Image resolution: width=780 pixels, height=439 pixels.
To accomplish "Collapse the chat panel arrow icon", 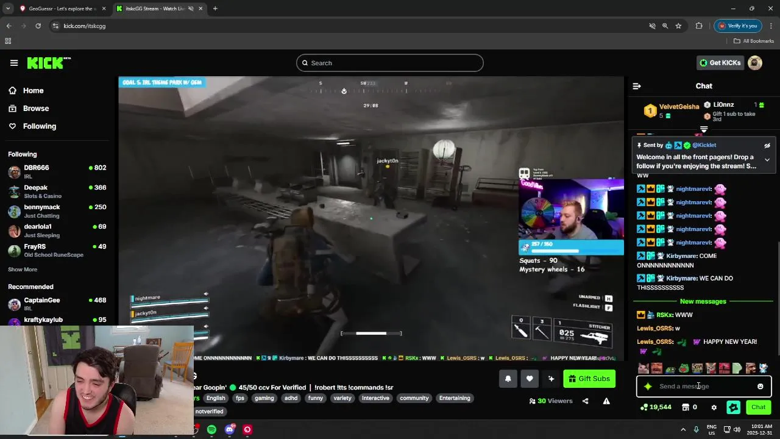I will click(637, 86).
